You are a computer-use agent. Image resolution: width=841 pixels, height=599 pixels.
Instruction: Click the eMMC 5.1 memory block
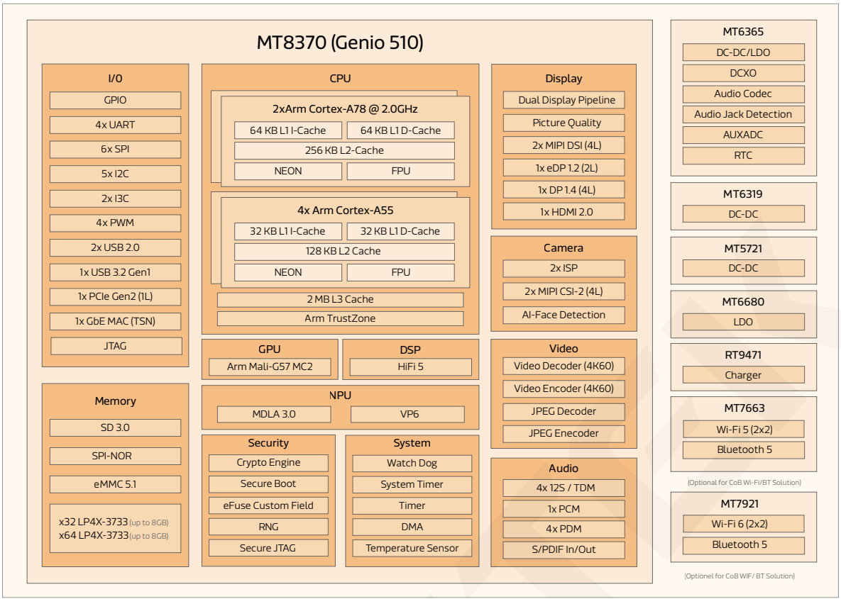click(115, 484)
